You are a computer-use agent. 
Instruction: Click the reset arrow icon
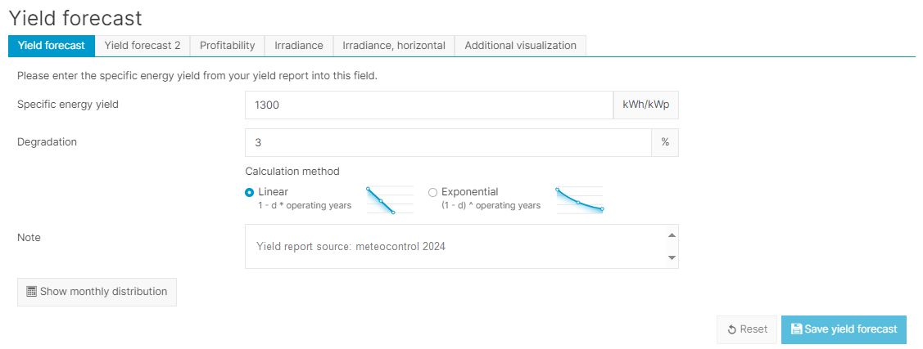pyautogui.click(x=732, y=329)
